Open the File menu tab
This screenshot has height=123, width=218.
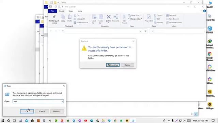[x=52, y=11]
